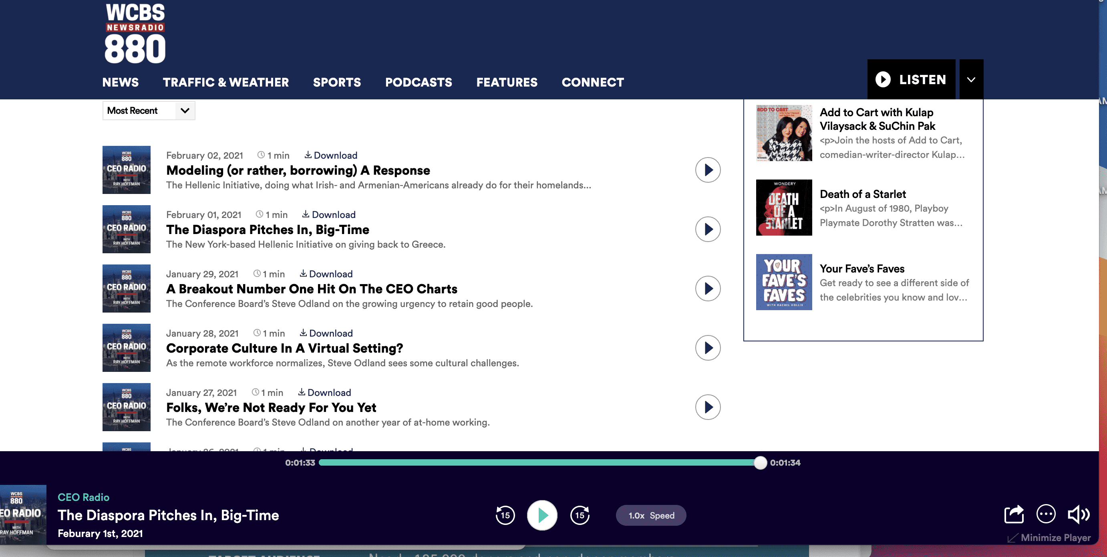Open the FEATURES menu
This screenshot has height=557, width=1107.
507,82
